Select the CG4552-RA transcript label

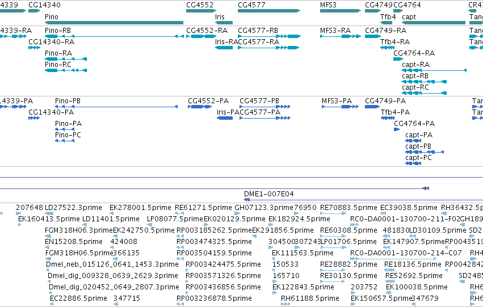point(207,31)
